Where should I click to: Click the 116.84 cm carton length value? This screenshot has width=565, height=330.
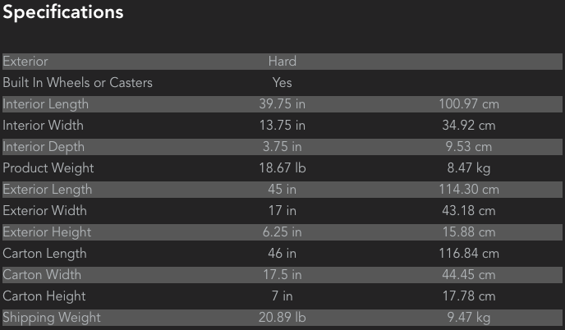[x=468, y=254]
